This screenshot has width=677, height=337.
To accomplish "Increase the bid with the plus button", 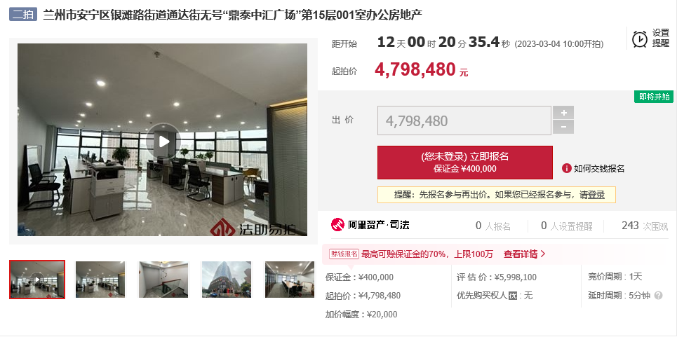I will [x=563, y=113].
